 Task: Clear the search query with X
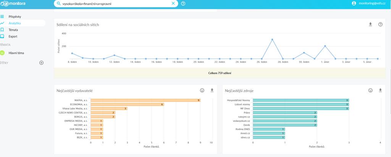pyautogui.click(x=173, y=3)
